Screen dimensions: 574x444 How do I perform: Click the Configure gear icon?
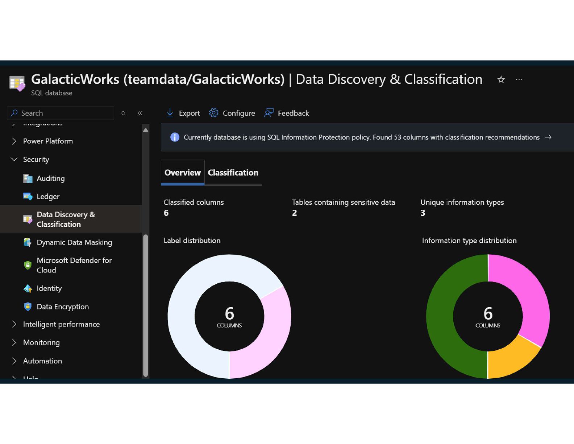point(214,113)
